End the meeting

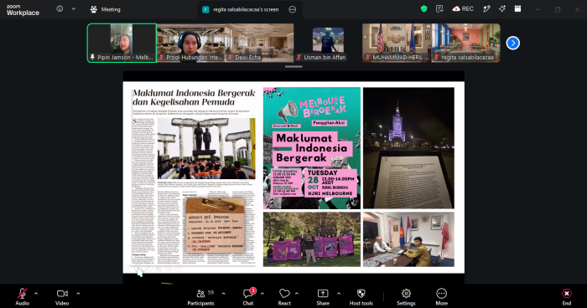(x=567, y=297)
